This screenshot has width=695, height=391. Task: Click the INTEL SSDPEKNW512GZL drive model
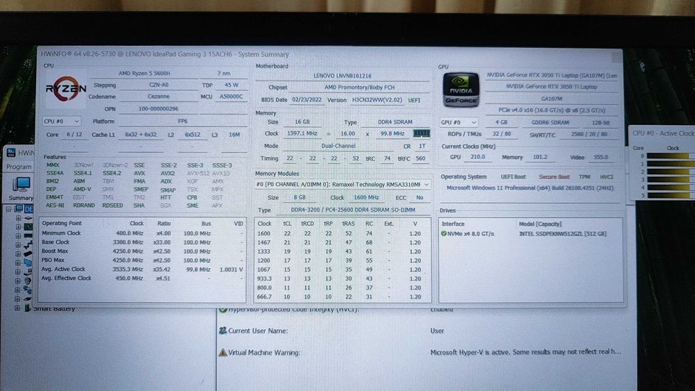(562, 234)
